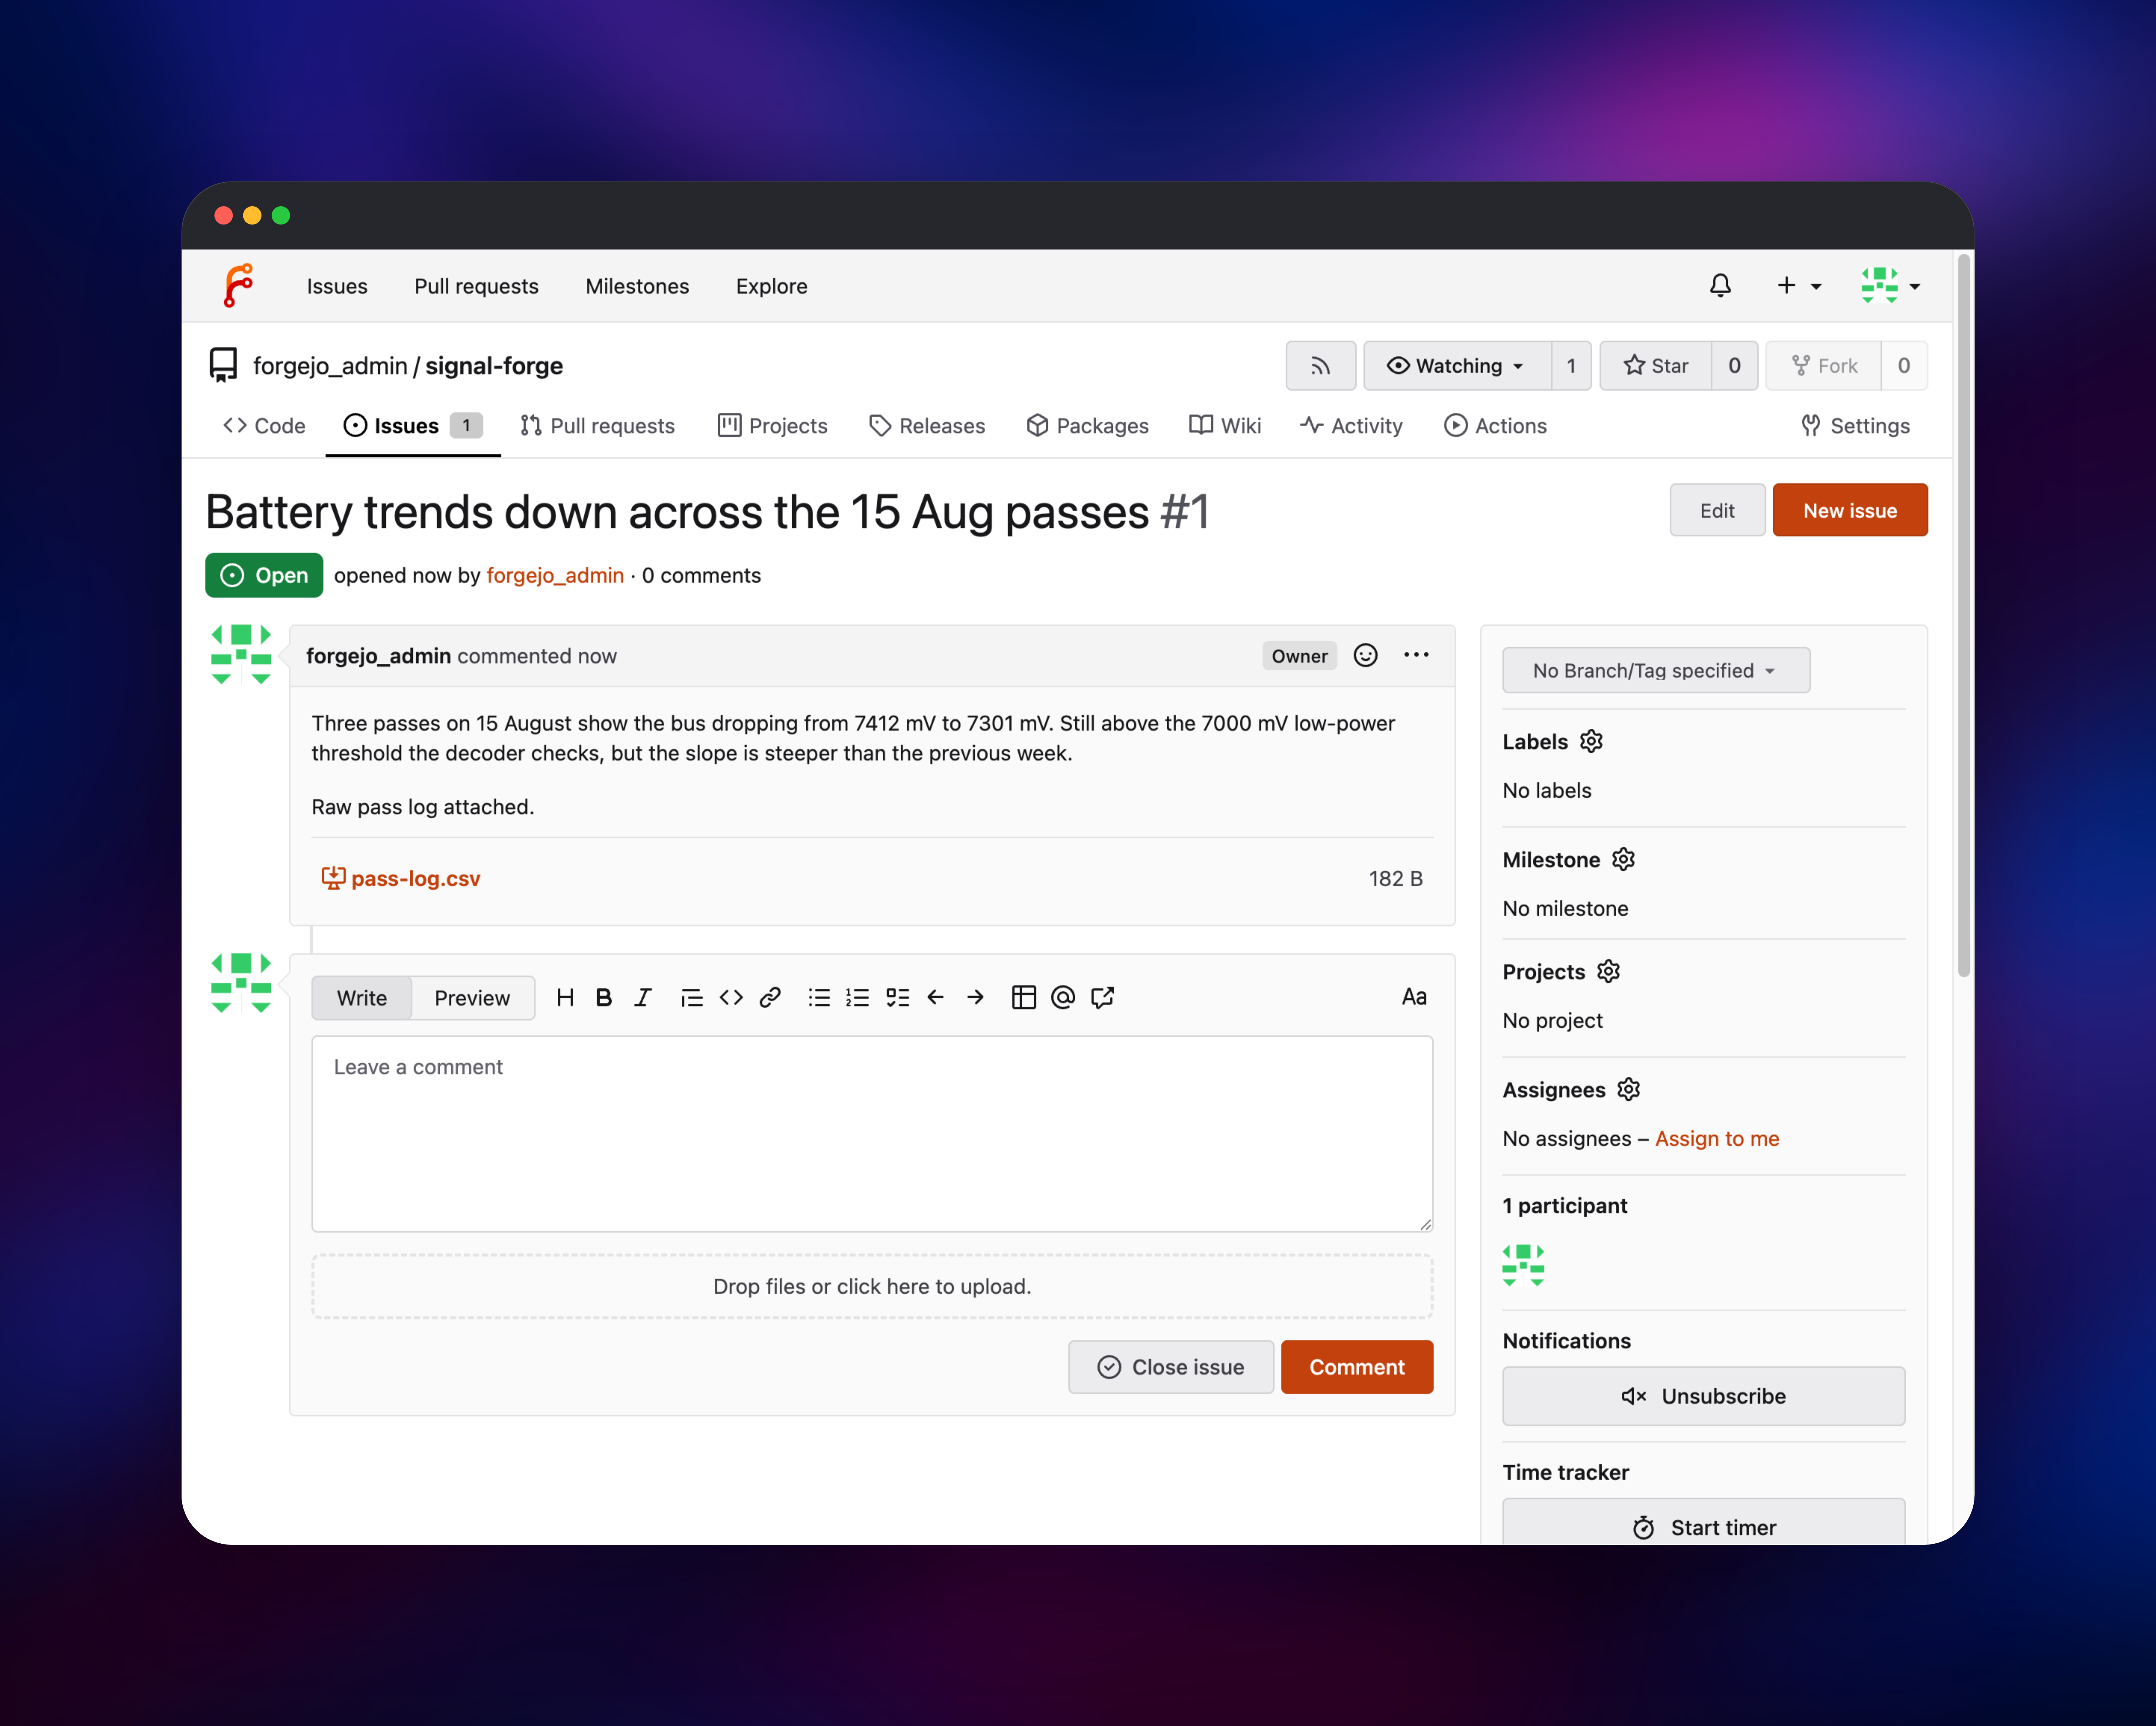Go to the Releases tab

click(x=927, y=426)
